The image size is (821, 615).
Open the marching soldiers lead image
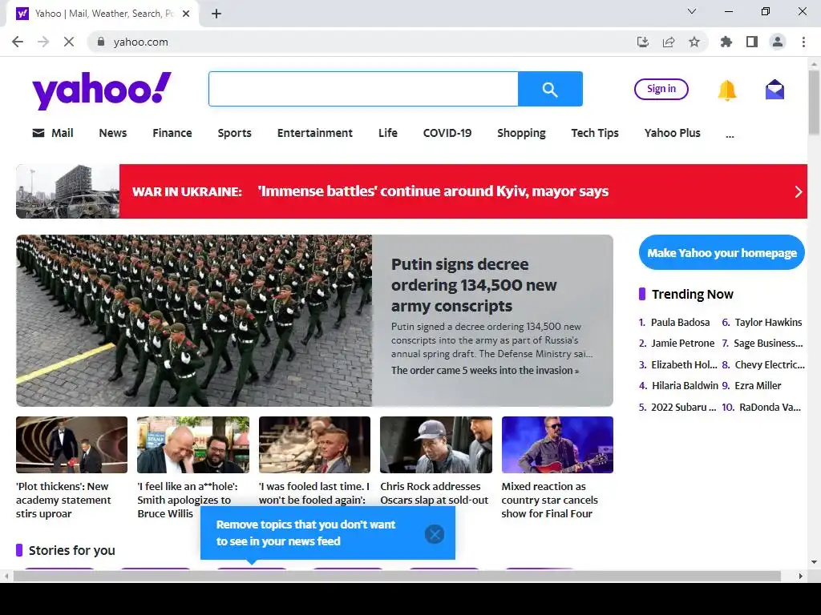point(194,320)
